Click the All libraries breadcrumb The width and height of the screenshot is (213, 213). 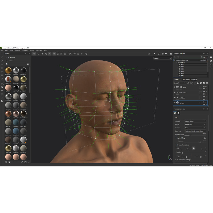[11, 58]
